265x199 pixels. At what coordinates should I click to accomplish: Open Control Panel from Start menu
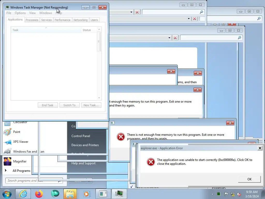(81, 136)
